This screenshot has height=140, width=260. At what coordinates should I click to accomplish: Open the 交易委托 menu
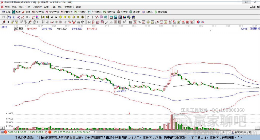(x=69, y=7)
